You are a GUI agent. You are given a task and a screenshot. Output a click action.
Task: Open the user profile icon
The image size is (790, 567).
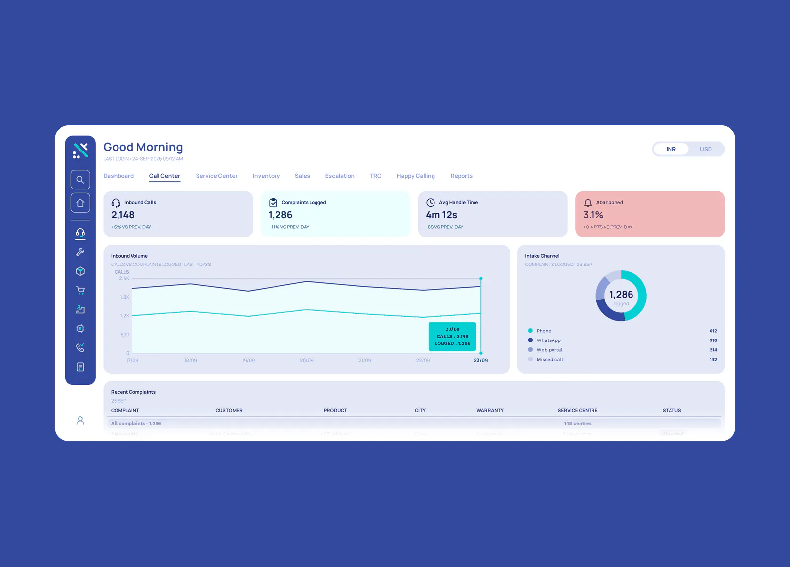(x=80, y=420)
